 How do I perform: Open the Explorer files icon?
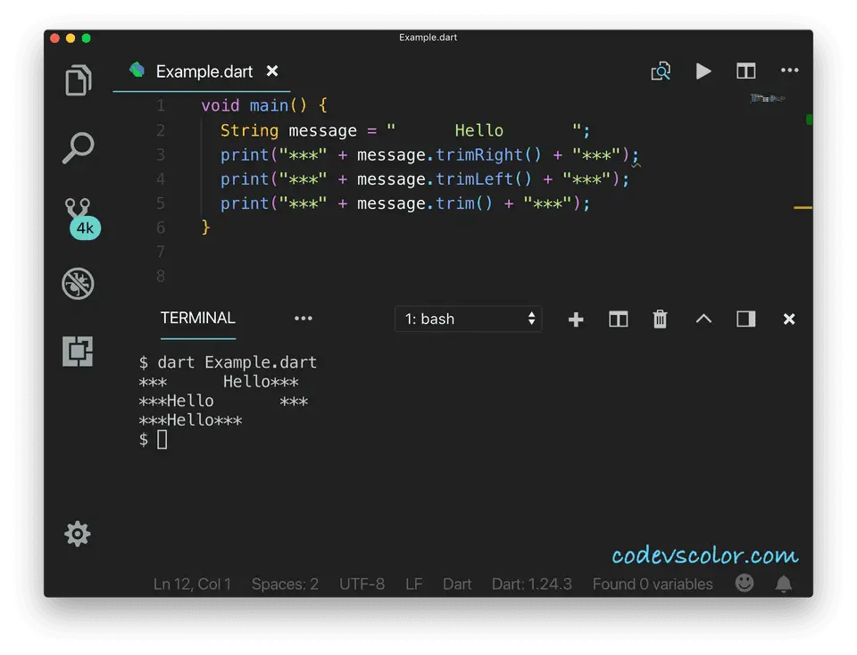point(79,80)
